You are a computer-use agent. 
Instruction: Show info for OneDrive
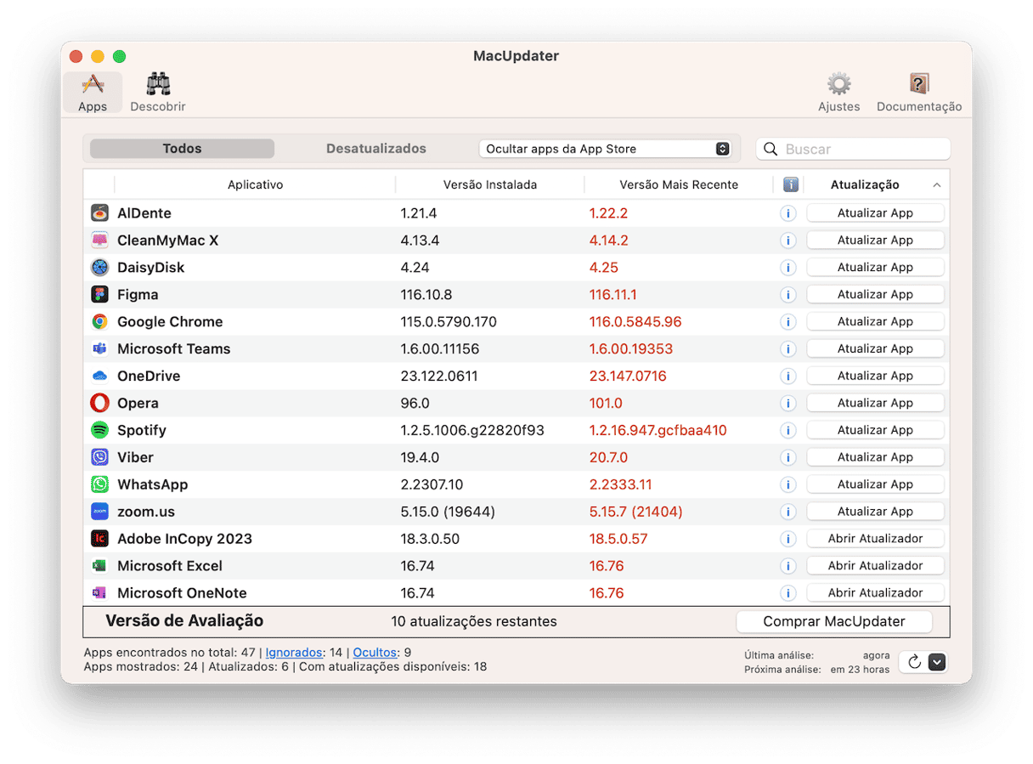788,376
